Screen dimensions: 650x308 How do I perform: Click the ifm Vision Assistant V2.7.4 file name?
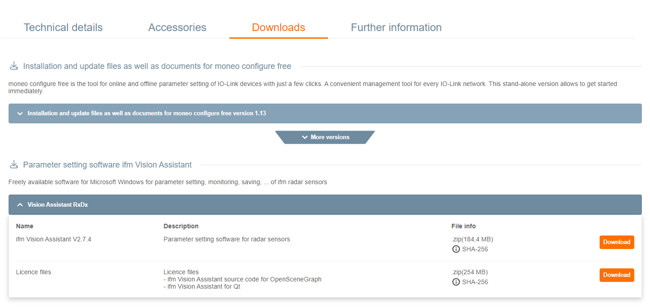tap(54, 239)
